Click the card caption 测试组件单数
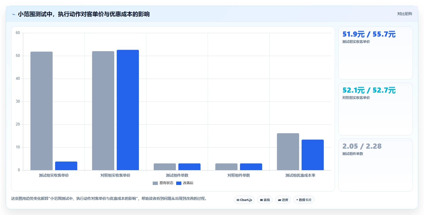Image resolution: width=424 pixels, height=215 pixels. tap(353, 154)
